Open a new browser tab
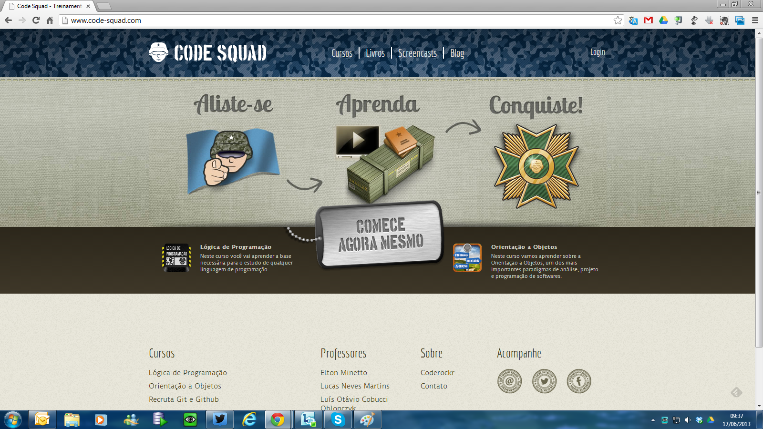The width and height of the screenshot is (763, 429). click(103, 6)
